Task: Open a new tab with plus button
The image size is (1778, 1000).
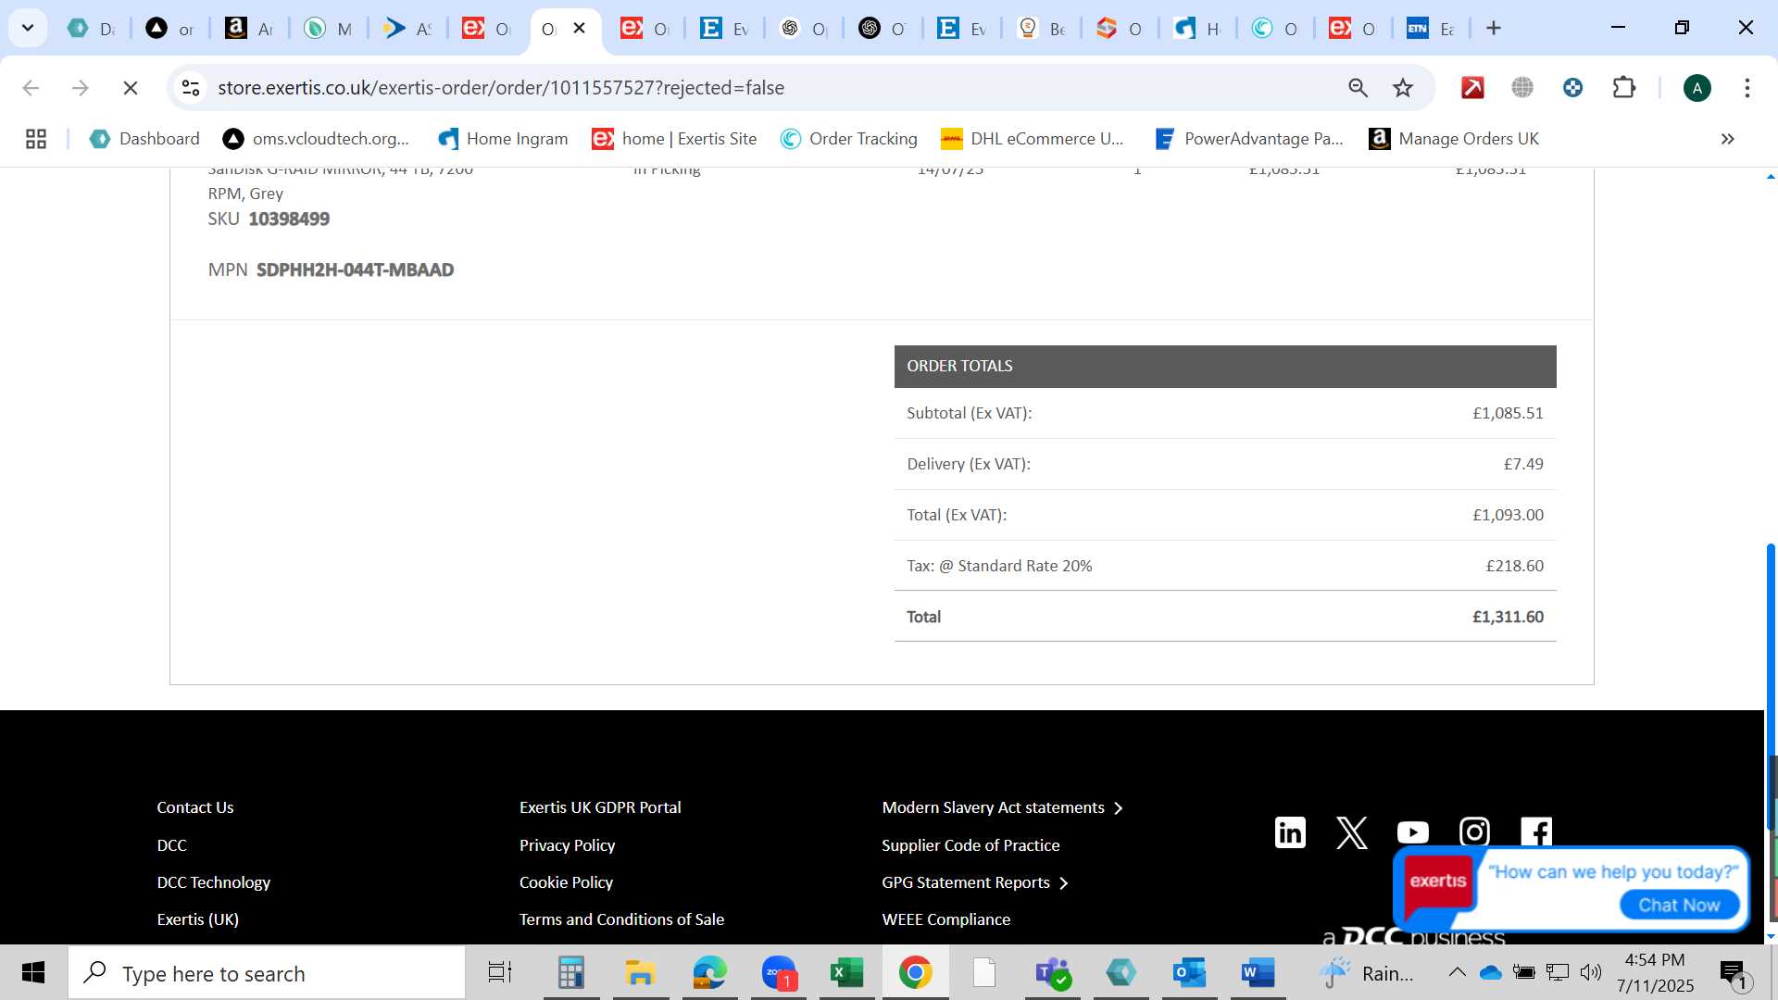Action: point(1493,28)
